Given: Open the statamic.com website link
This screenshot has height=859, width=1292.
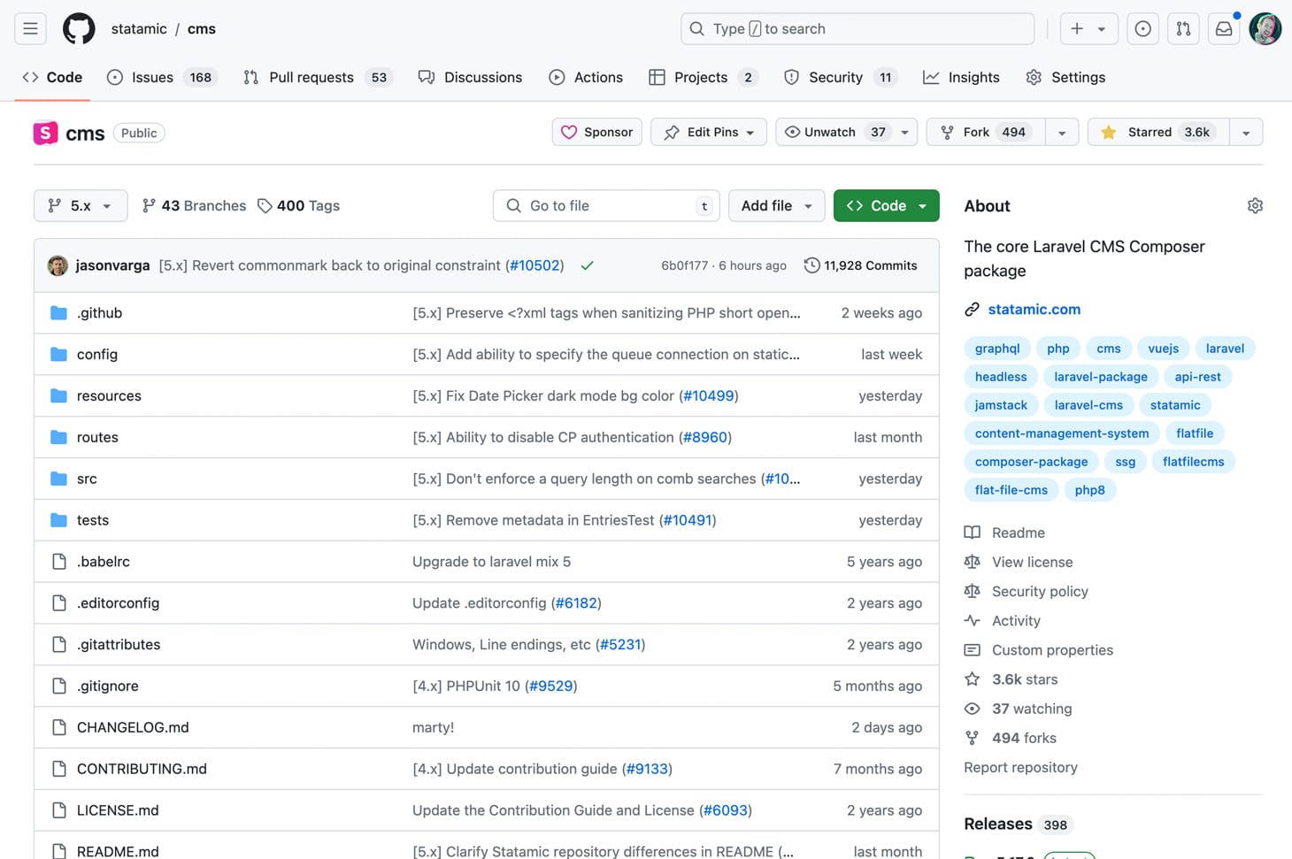Looking at the screenshot, I should 1034,310.
